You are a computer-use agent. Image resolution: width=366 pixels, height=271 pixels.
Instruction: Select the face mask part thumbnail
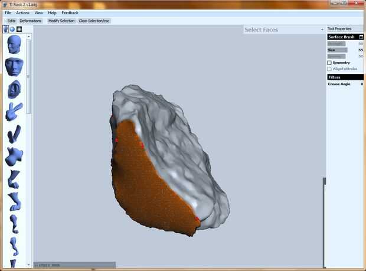[14, 67]
